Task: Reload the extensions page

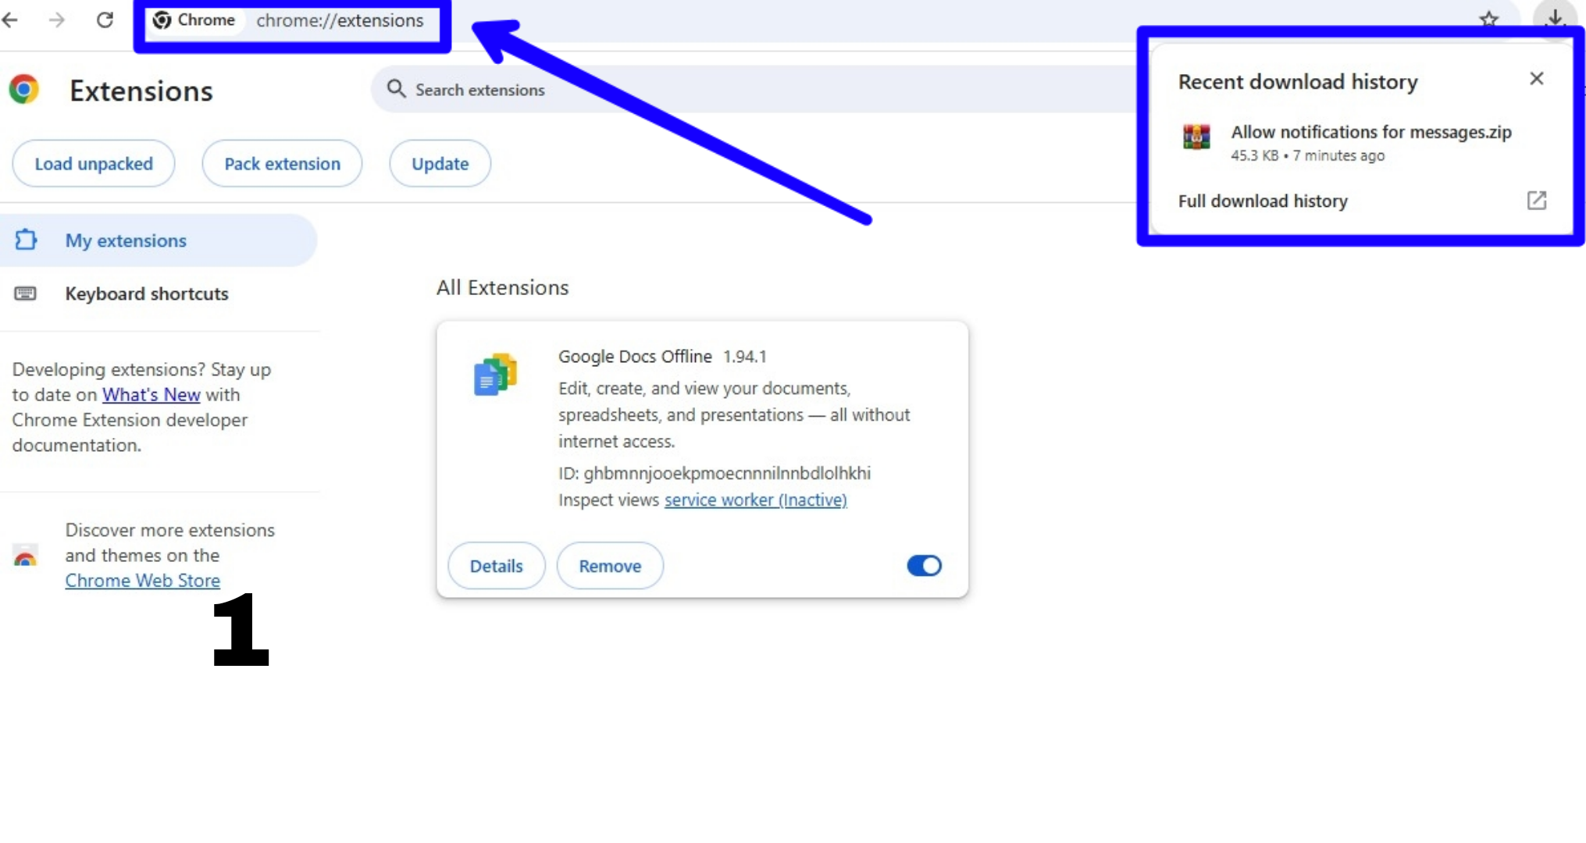Action: coord(105,20)
